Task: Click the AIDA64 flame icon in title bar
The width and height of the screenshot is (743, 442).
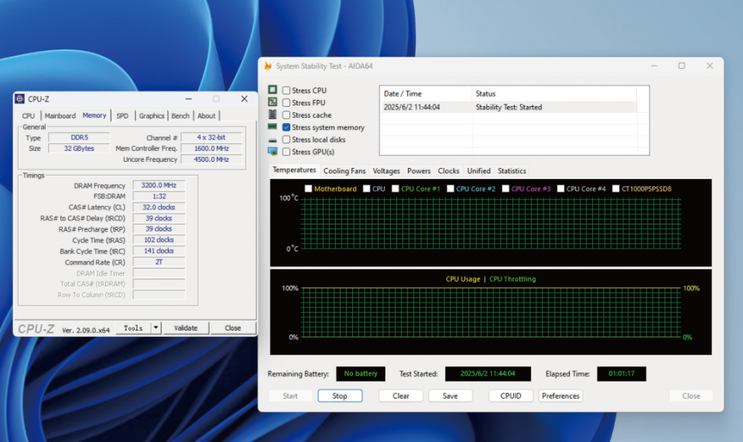Action: point(268,66)
